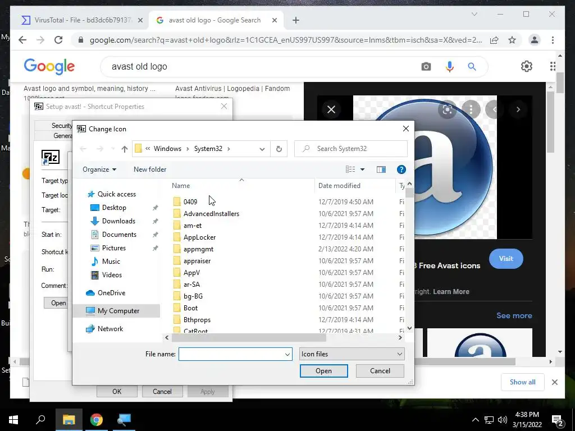Expand the address path history dropdown
The width and height of the screenshot is (575, 431).
(x=262, y=149)
